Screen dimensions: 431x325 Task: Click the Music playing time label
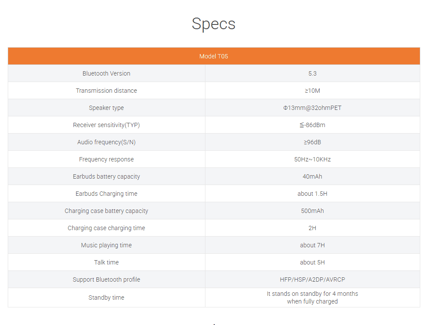click(107, 245)
